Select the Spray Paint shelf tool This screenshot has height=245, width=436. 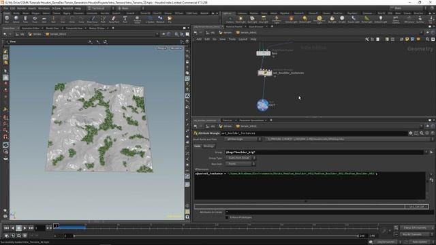point(114,19)
